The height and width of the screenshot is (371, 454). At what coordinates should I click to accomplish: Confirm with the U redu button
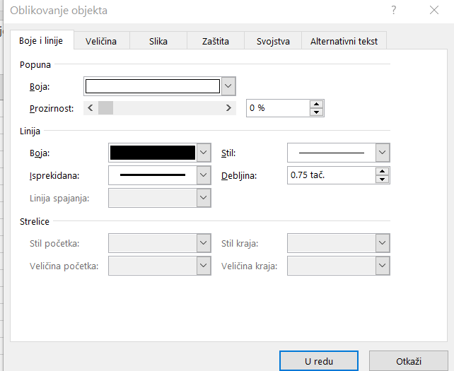pos(319,361)
